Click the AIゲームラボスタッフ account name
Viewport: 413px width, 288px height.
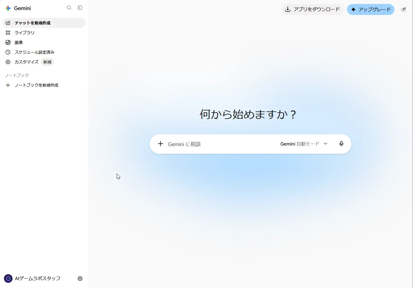tap(38, 279)
